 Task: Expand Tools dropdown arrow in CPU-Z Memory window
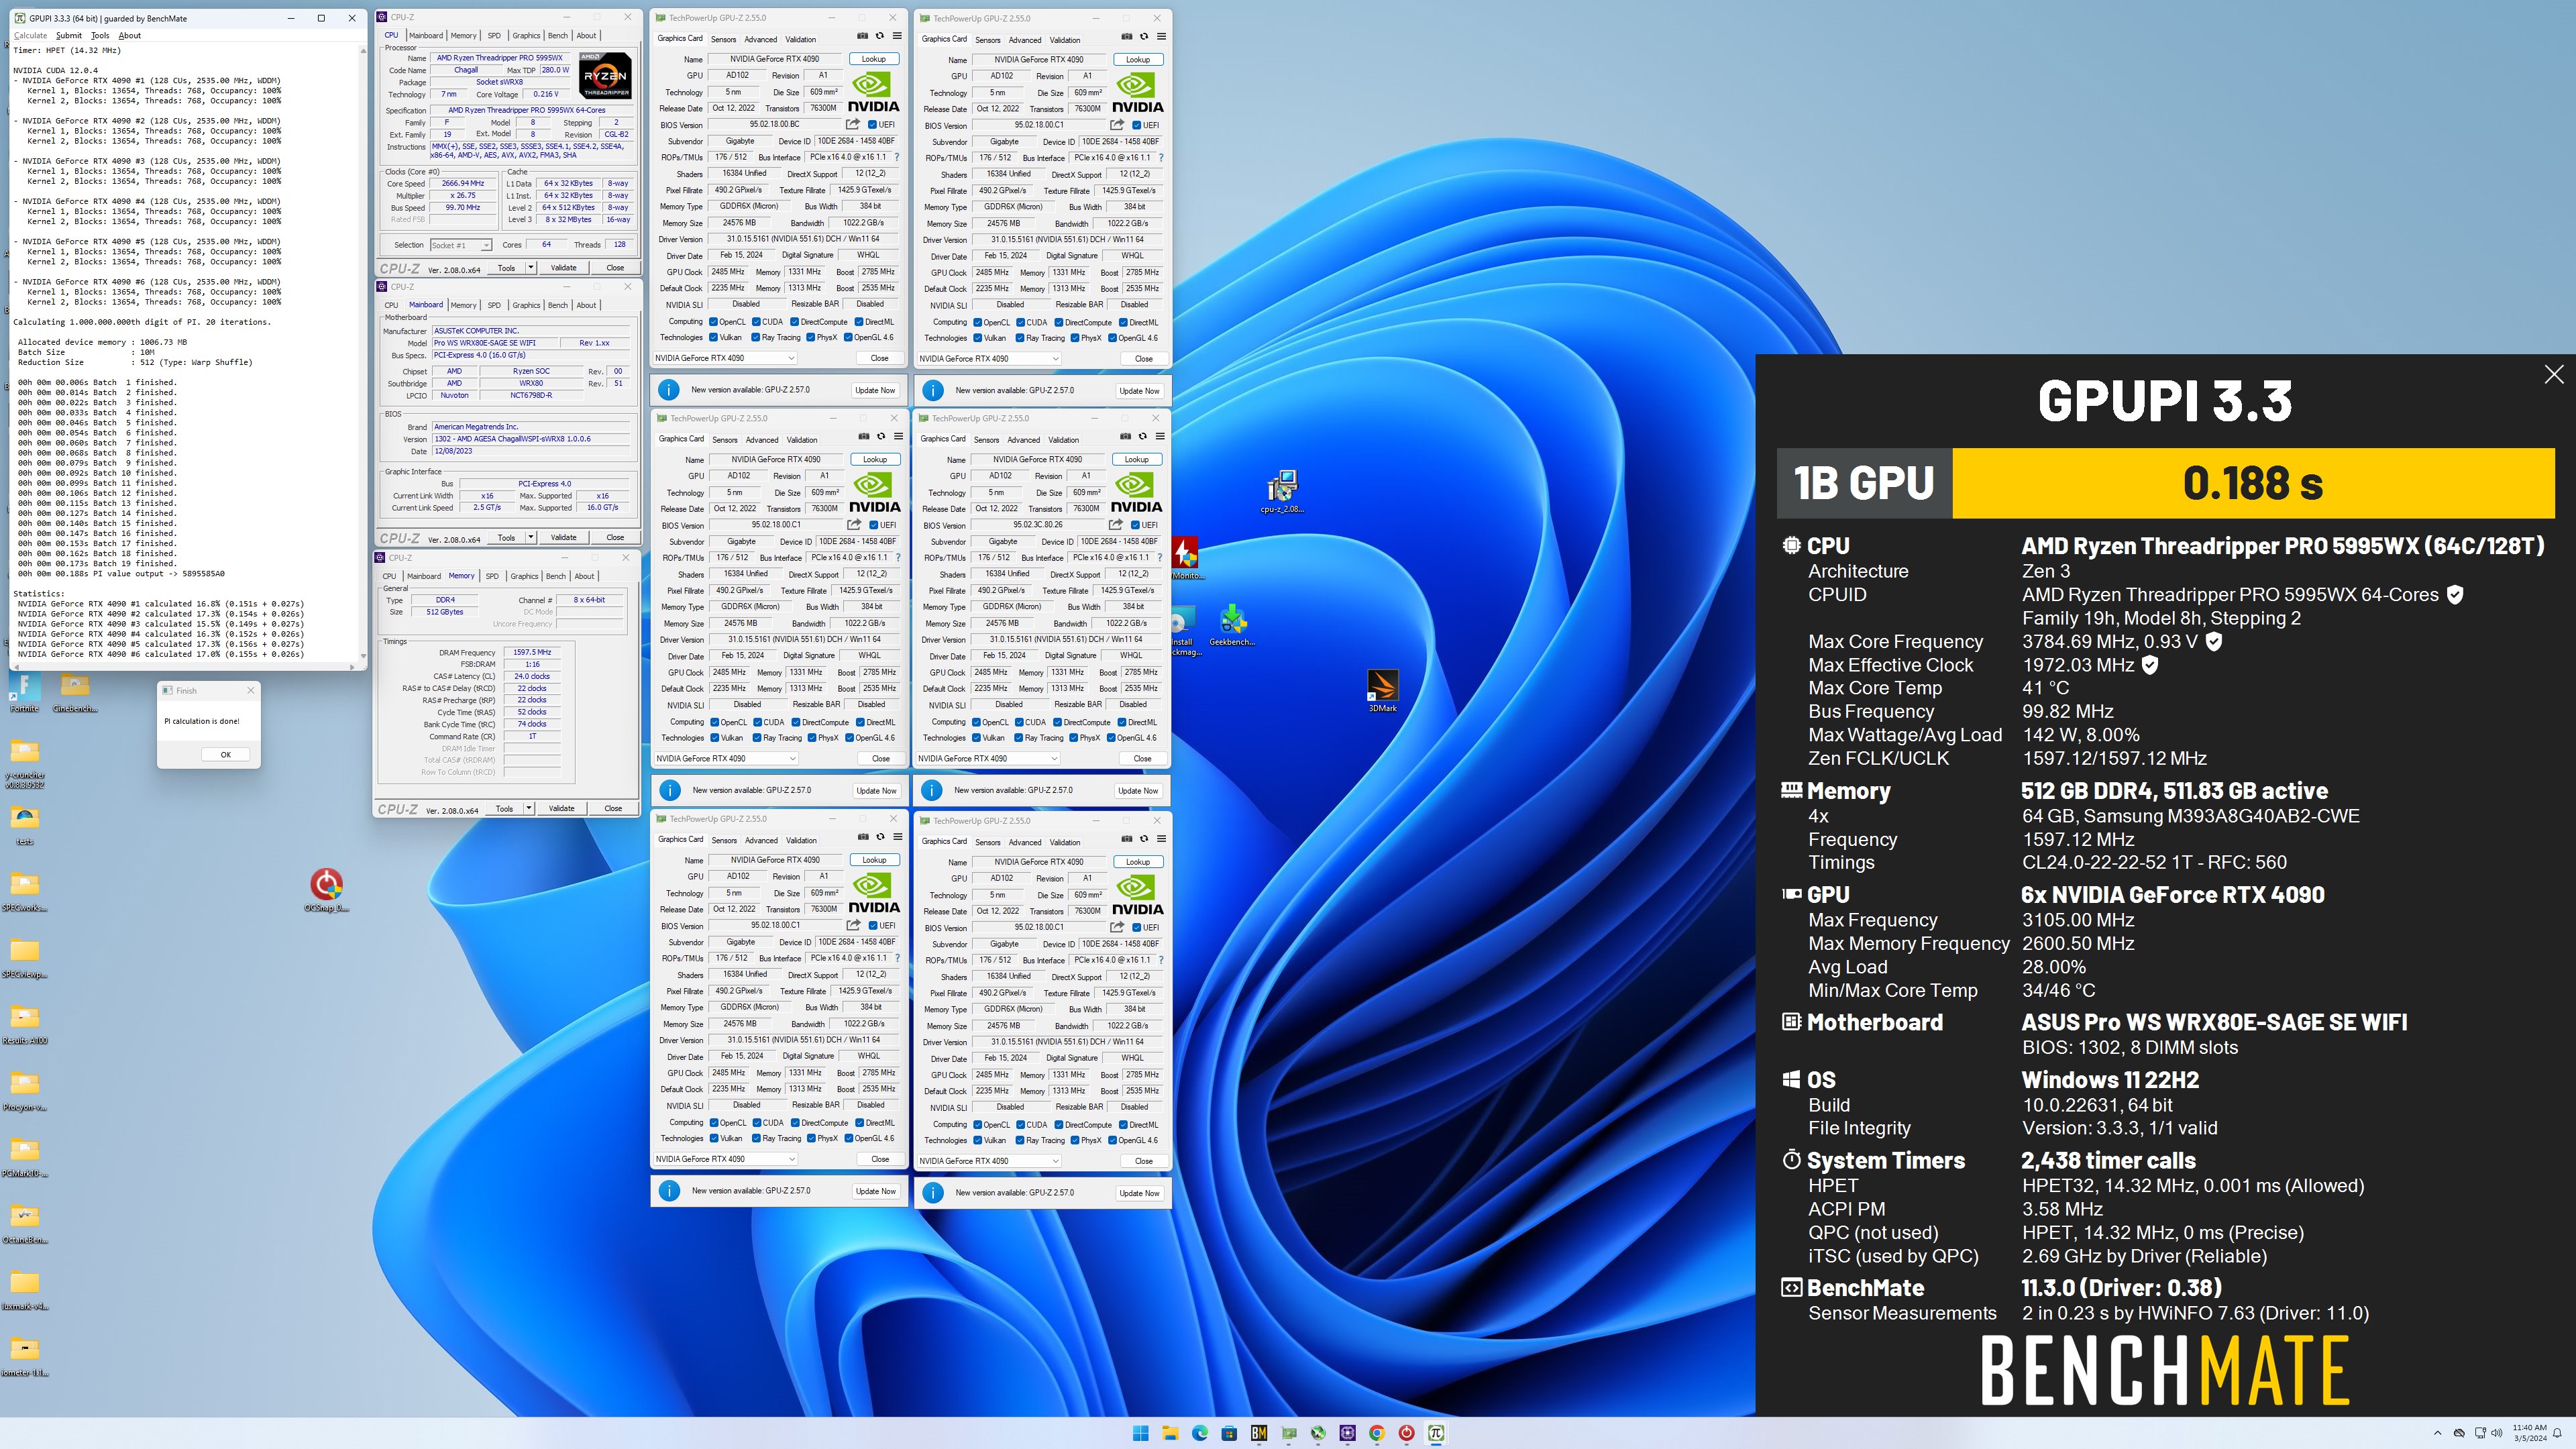529,809
